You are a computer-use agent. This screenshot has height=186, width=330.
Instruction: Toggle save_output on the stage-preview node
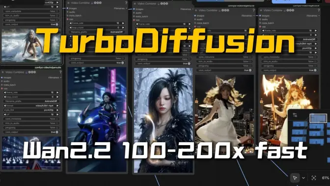coord(31,132)
